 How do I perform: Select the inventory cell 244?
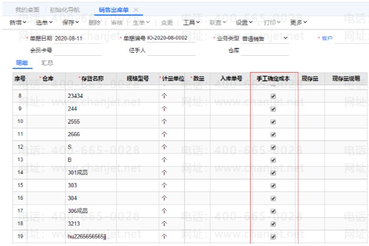[x=91, y=109]
